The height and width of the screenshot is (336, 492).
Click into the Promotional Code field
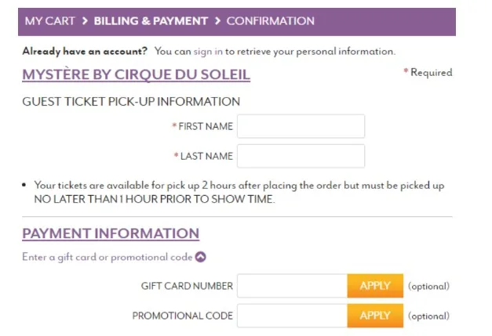[292, 316]
